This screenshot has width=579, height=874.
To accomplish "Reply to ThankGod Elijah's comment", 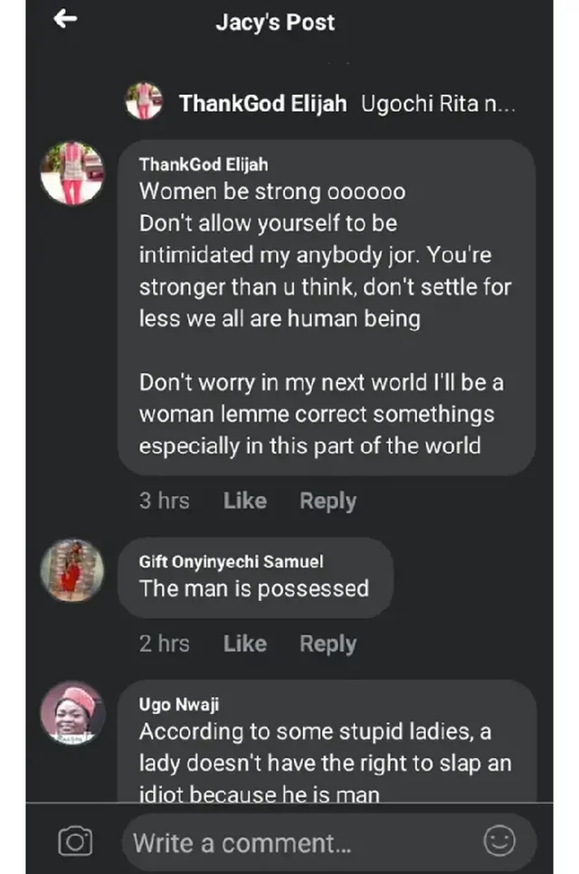I will coord(328,501).
